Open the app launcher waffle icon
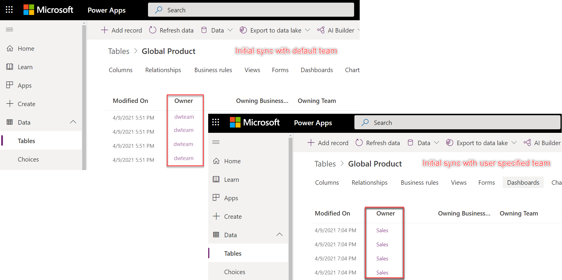 (9, 9)
